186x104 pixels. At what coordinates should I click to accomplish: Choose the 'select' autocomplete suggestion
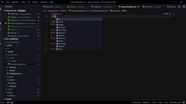[x=79, y=33]
